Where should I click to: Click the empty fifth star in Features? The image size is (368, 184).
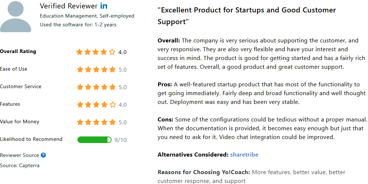coord(113,105)
